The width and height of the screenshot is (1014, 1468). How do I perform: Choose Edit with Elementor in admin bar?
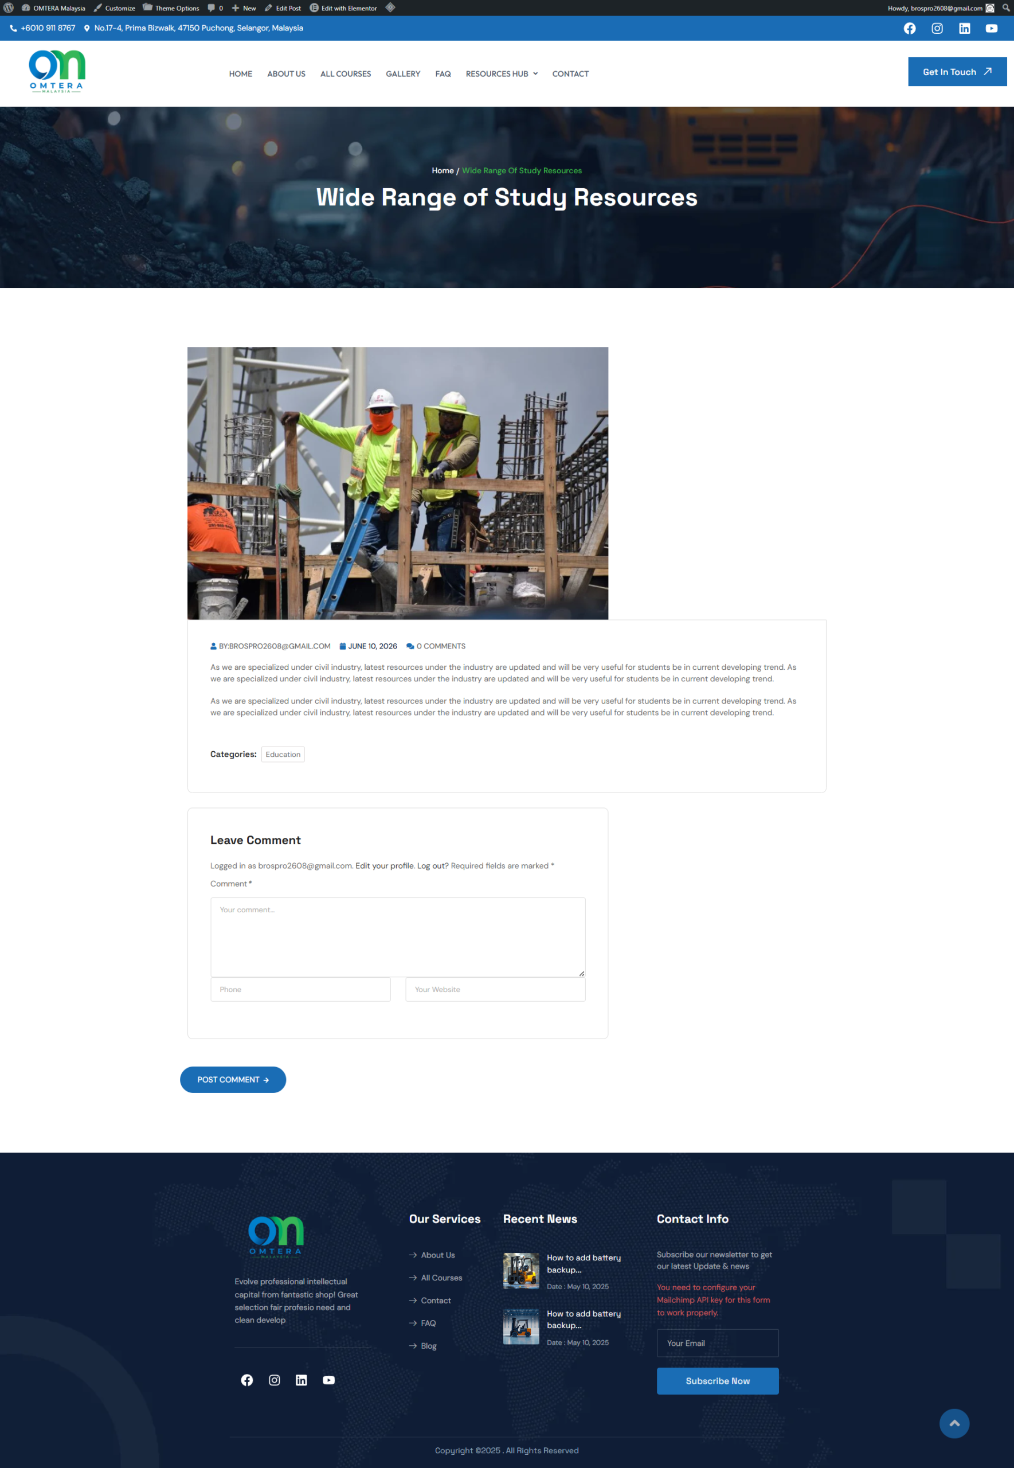[x=344, y=8]
